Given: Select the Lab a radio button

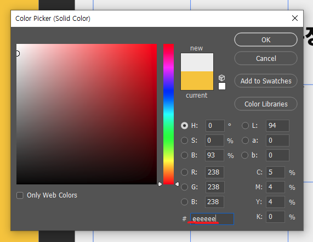Looking at the screenshot, I should 245,140.
